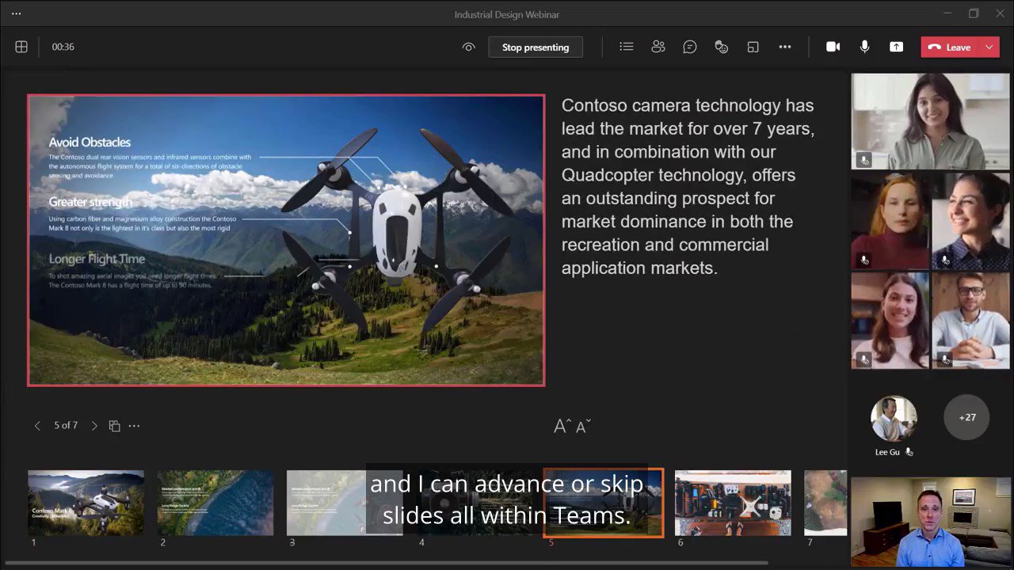1014x570 pixels.
Task: Click the slide counter text '5 of 7'
Action: (66, 426)
